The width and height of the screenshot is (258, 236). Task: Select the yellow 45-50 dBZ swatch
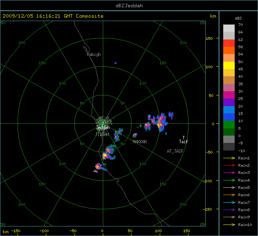pos(229,65)
